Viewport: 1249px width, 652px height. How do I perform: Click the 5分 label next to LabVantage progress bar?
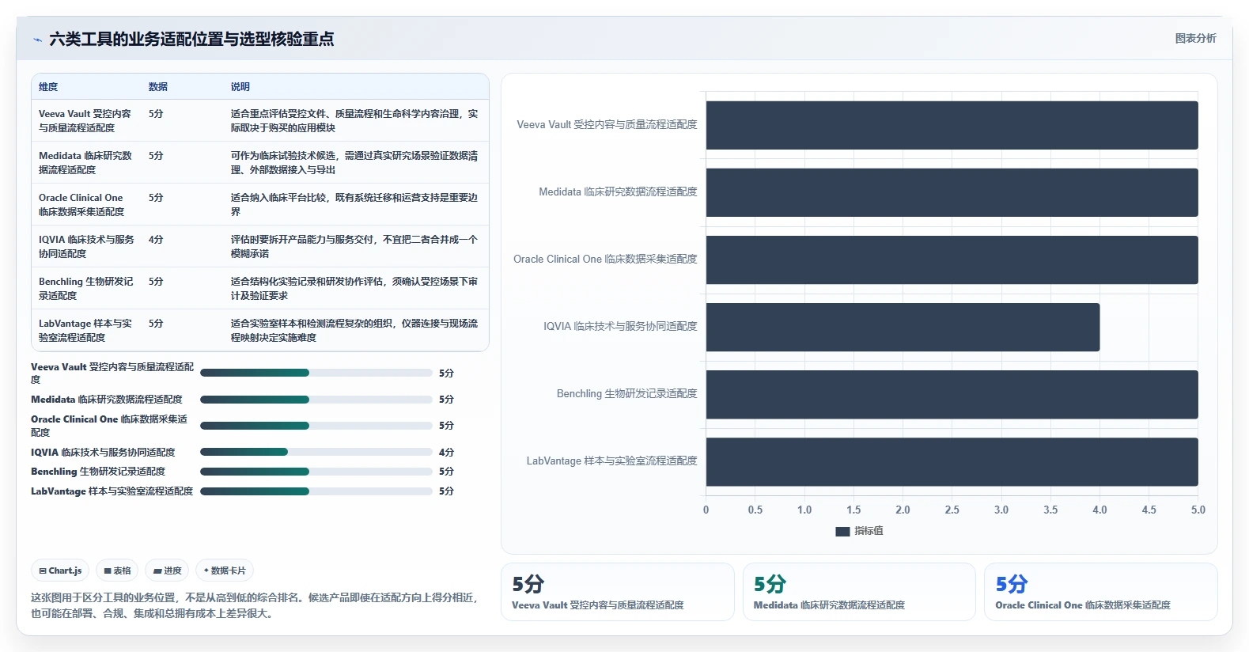pos(446,491)
